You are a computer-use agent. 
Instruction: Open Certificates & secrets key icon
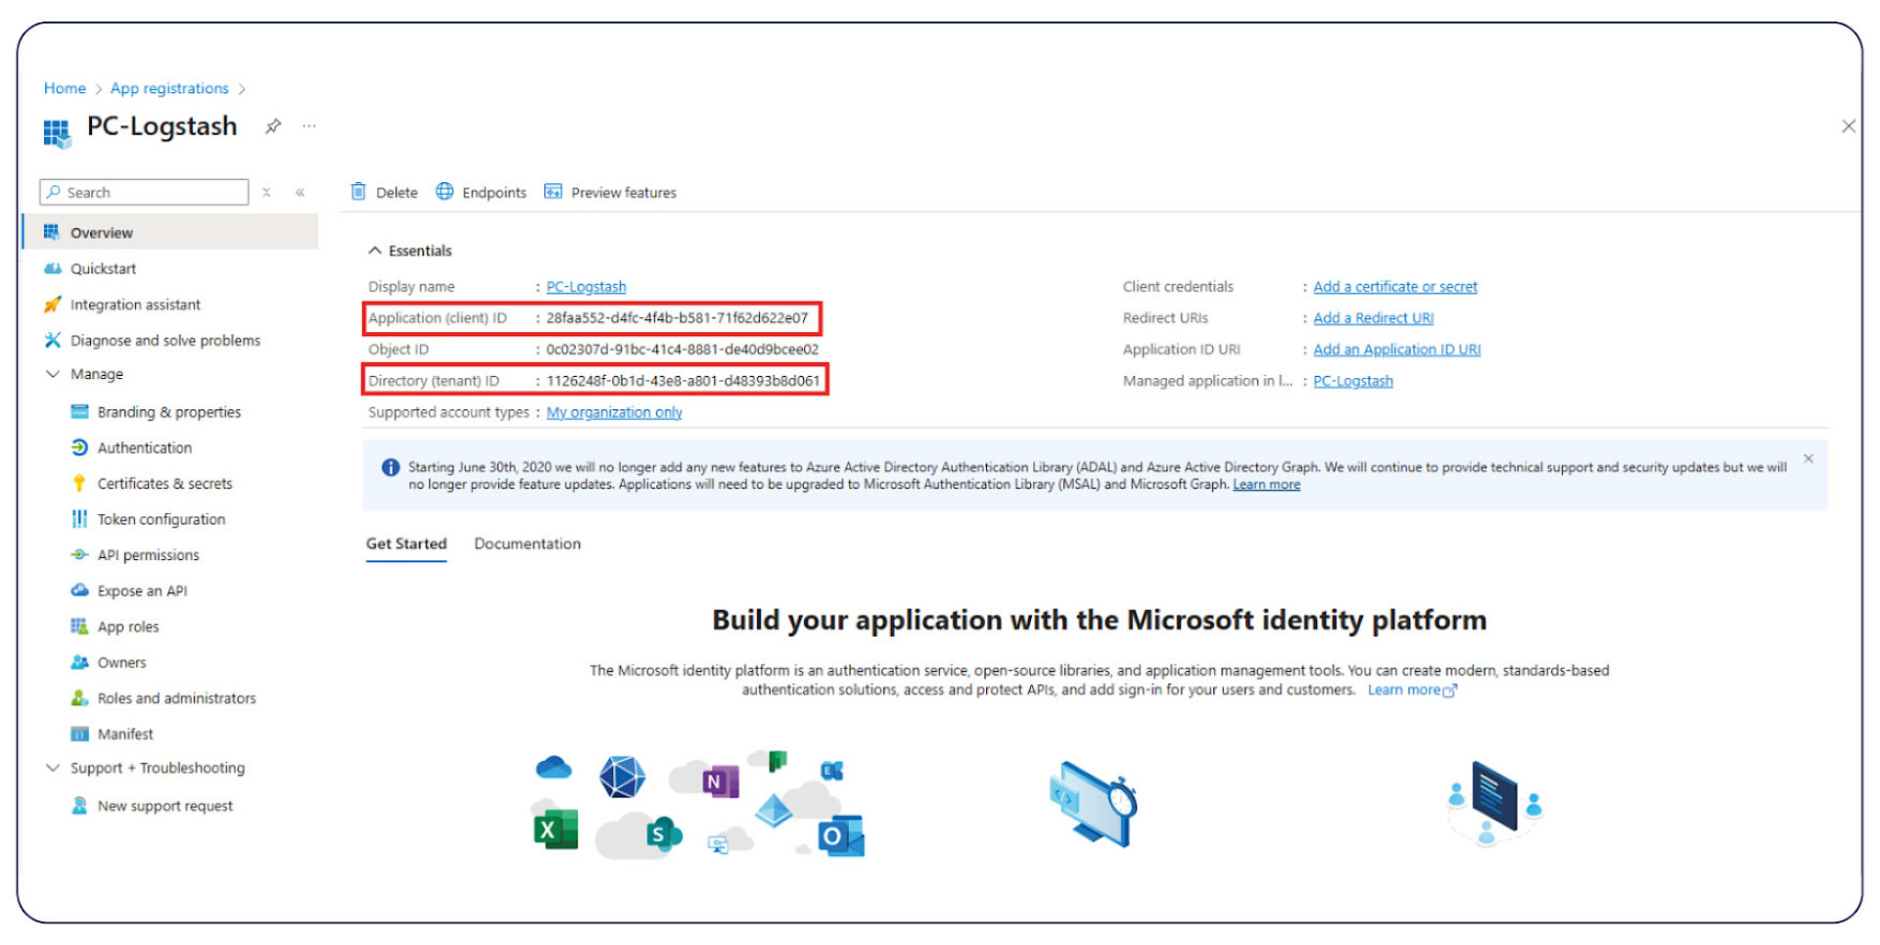(79, 483)
